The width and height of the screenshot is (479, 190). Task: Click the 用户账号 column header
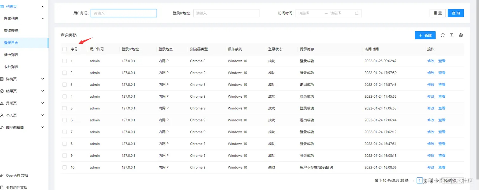pyautogui.click(x=97, y=49)
